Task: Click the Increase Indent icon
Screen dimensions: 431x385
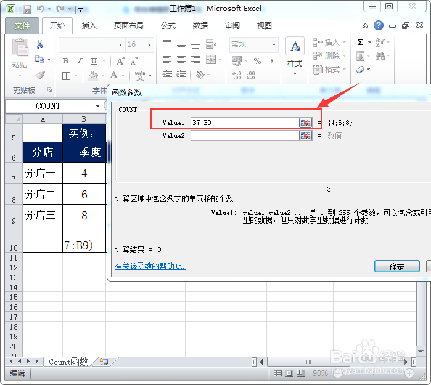Action: (181, 75)
